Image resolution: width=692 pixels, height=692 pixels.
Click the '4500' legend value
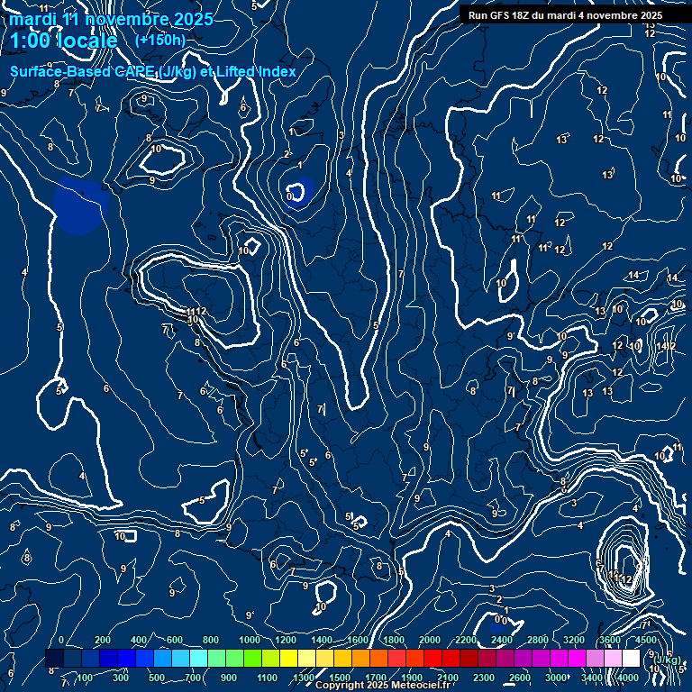[x=646, y=640]
